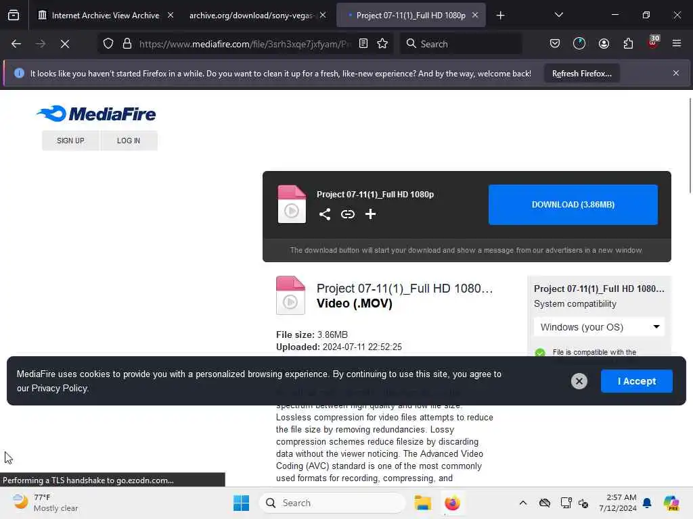Open Firefox account profile icon

pyautogui.click(x=604, y=43)
